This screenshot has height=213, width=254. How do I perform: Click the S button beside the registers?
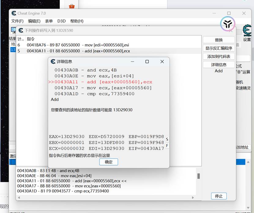pos(167,139)
